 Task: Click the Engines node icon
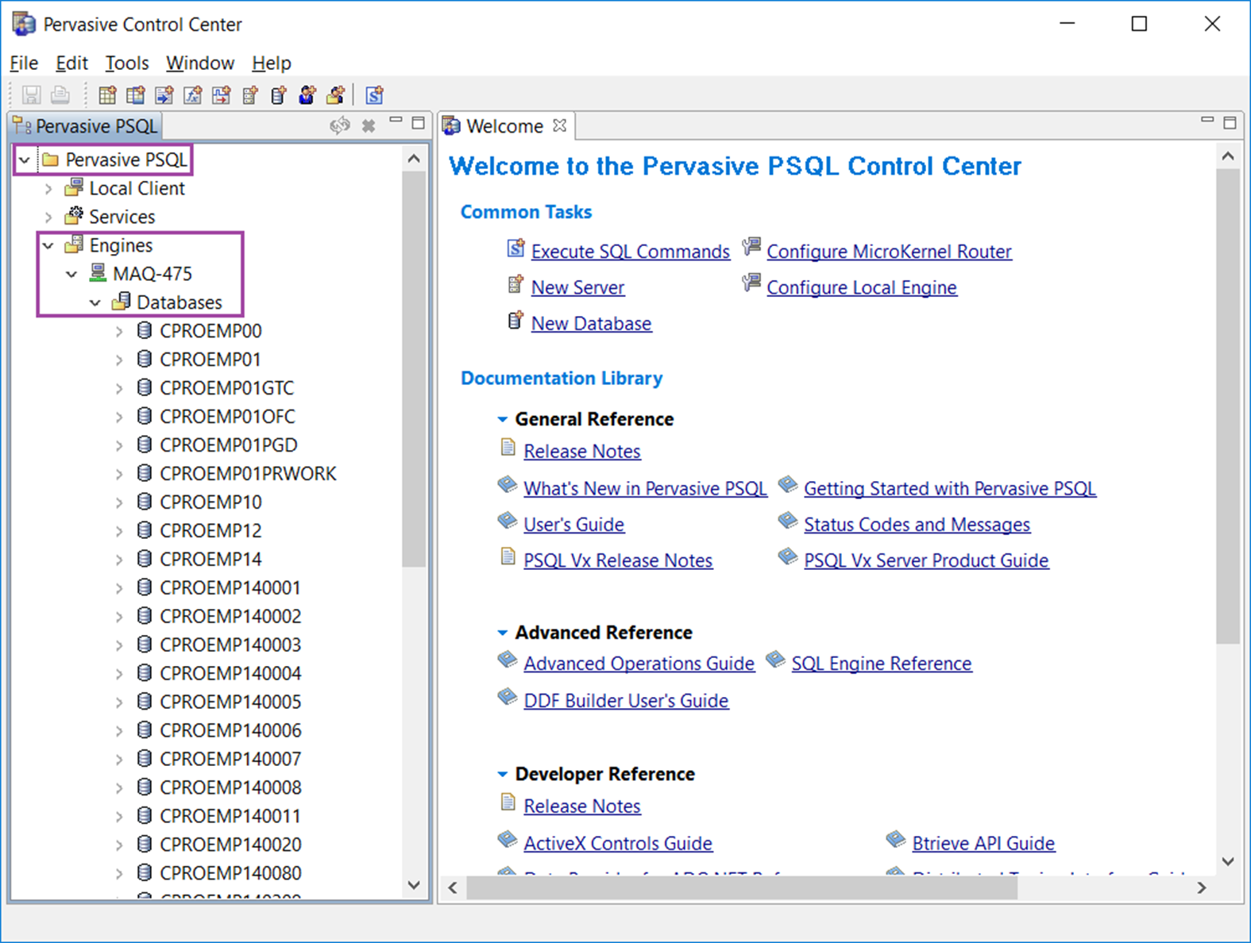pyautogui.click(x=74, y=244)
